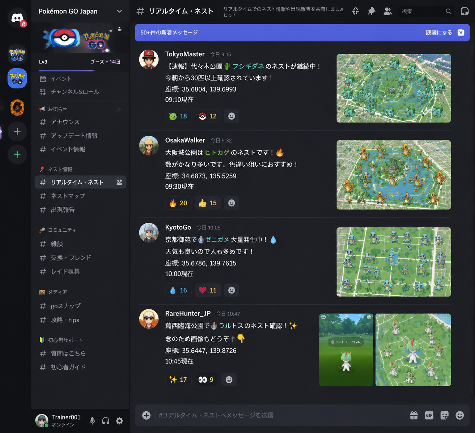This screenshot has width=475, height=433.
Task: Jump to 50+件の新着メッセージ
Action: (169, 33)
